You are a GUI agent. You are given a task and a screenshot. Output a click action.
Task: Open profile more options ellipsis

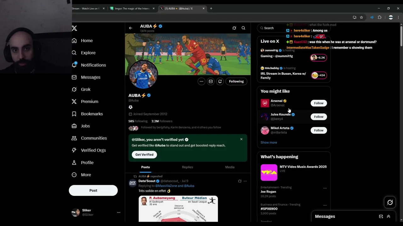pyautogui.click(x=201, y=81)
